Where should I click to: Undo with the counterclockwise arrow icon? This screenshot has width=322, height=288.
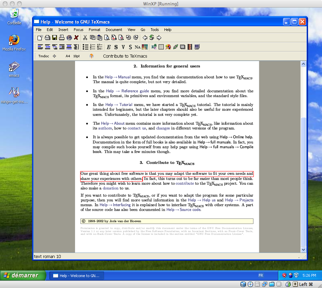tap(128, 37)
